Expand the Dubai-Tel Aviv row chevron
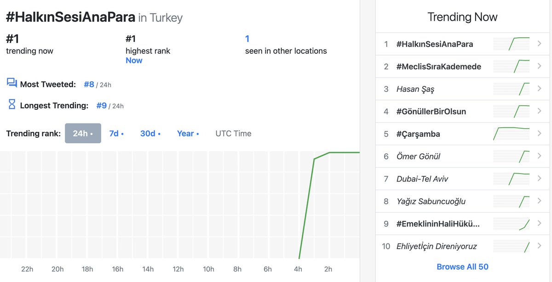The width and height of the screenshot is (552, 282). point(540,179)
